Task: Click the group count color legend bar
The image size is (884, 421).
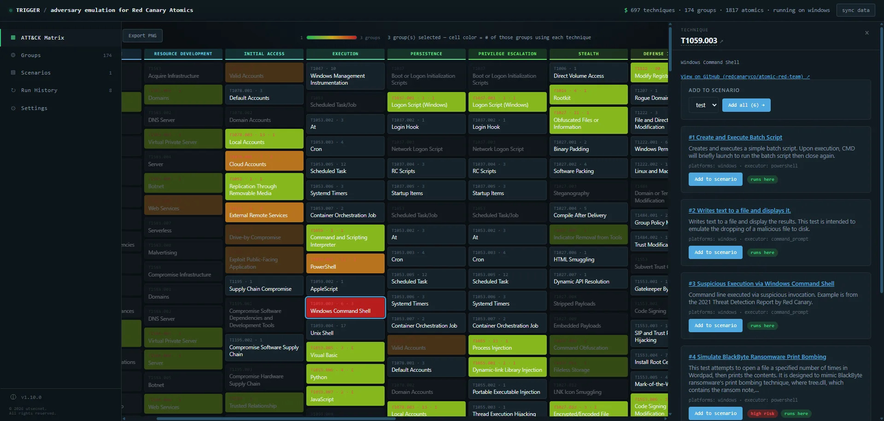Action: (x=331, y=37)
